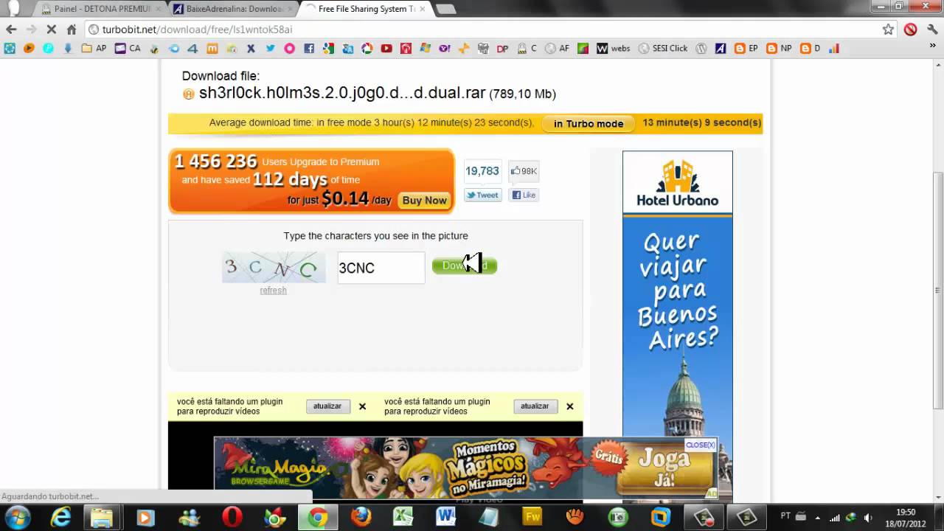Show hidden system tray icons
This screenshot has height=531, width=944.
click(x=817, y=518)
